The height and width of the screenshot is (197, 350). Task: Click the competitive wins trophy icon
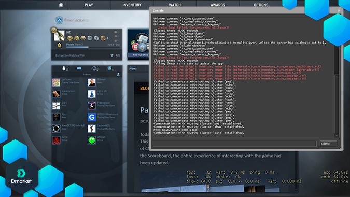[x=112, y=55]
